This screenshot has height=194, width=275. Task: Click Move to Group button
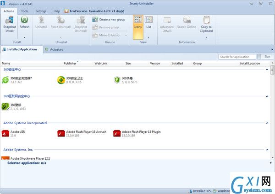(x=106, y=35)
